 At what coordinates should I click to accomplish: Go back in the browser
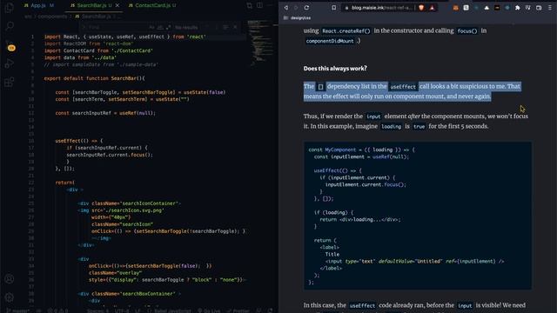[x=286, y=8]
